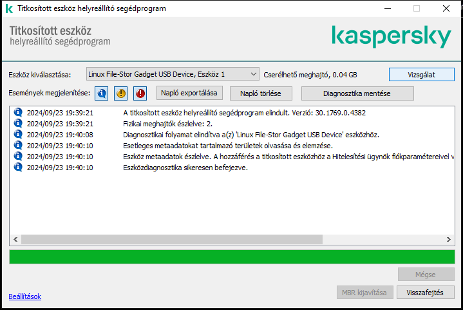Click the green progress bar
This screenshot has width=463, height=310.
pyautogui.click(x=232, y=257)
